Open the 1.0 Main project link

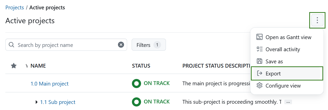click(49, 84)
